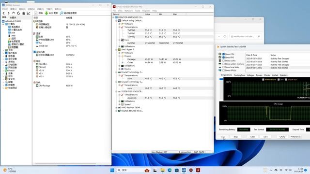Enable the Stress CPU checkbox
This screenshot has height=174, width=310.
click(224, 54)
